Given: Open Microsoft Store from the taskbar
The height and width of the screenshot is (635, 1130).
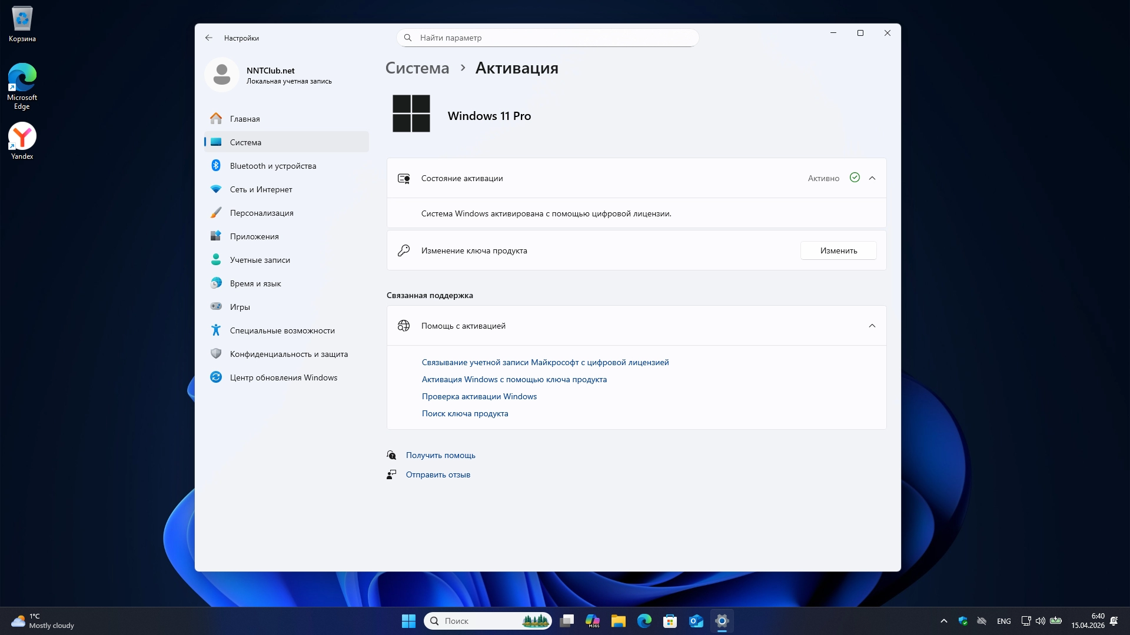Looking at the screenshot, I should pyautogui.click(x=670, y=621).
